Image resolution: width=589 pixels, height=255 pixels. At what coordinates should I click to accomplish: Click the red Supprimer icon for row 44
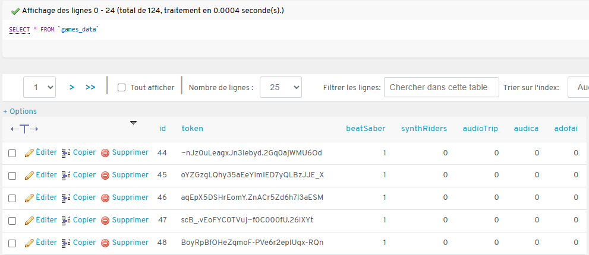105,154
